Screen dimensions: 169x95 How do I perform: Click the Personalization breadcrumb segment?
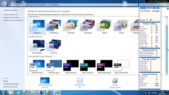tap(54, 5)
